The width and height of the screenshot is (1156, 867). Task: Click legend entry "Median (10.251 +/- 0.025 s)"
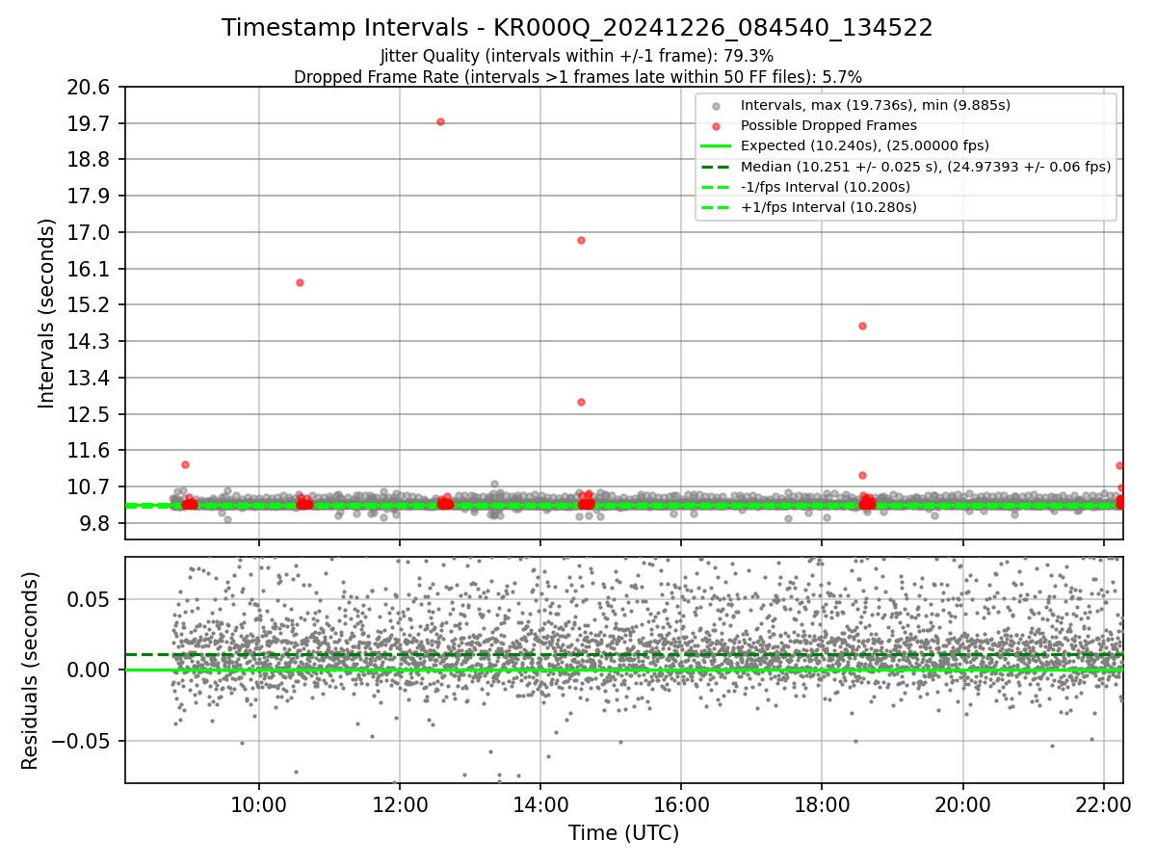click(926, 166)
